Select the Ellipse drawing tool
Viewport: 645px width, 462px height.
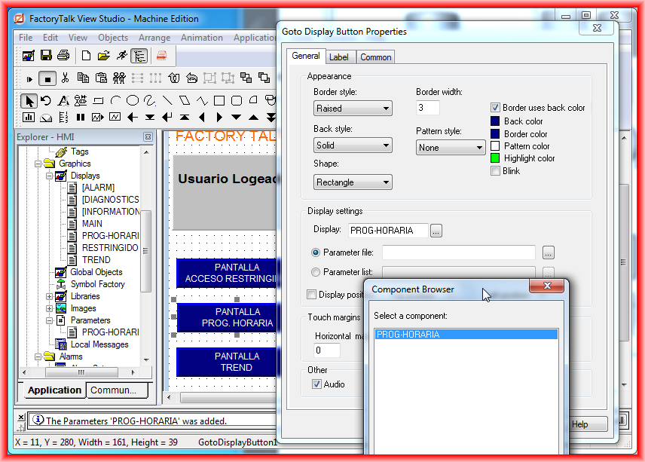pyautogui.click(x=132, y=100)
